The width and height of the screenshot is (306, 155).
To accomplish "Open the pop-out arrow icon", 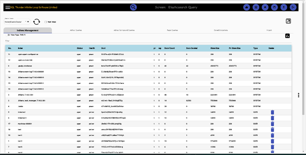I will coord(288,21).
